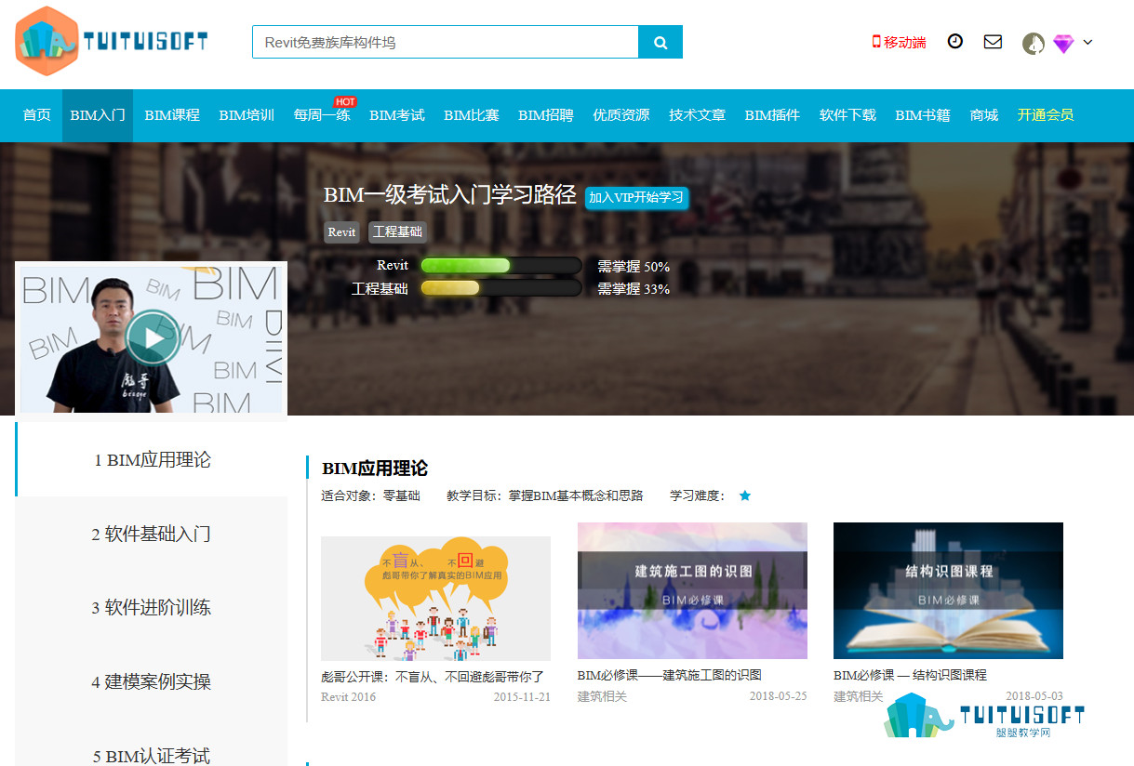The width and height of the screenshot is (1134, 766).
Task: Click the 2018-05-25 date text
Action: click(779, 696)
